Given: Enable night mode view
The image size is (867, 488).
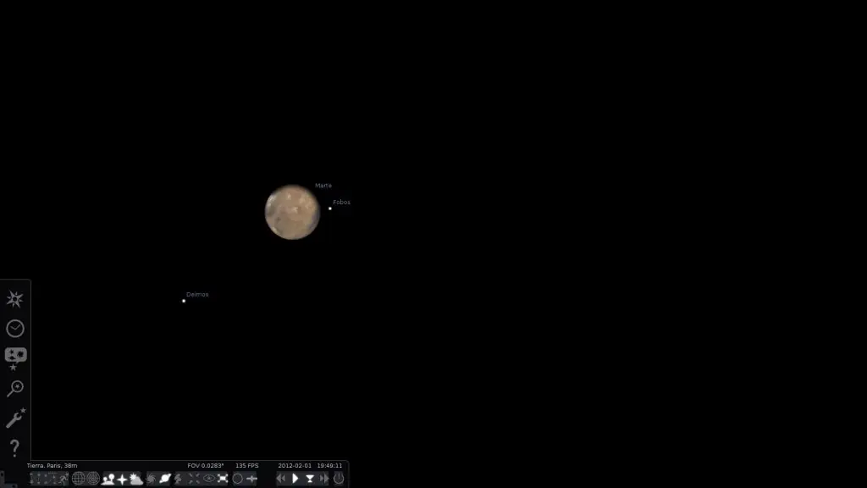Looking at the screenshot, I should point(208,478).
